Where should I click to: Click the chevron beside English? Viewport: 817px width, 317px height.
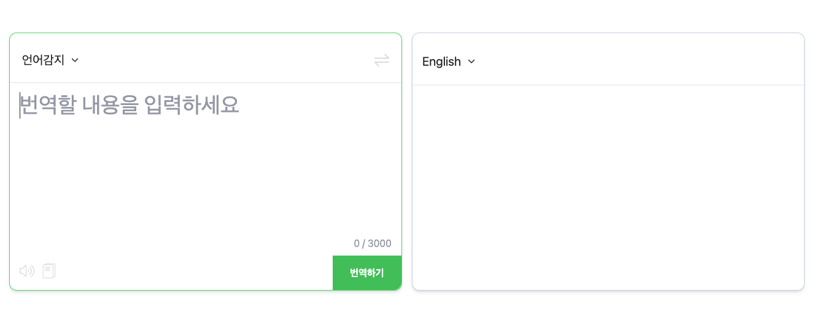point(471,61)
